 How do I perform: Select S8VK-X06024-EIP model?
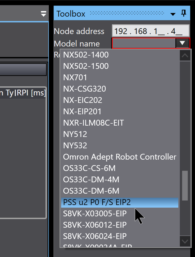[x=119, y=236]
